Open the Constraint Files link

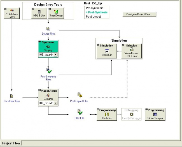pos(12,101)
